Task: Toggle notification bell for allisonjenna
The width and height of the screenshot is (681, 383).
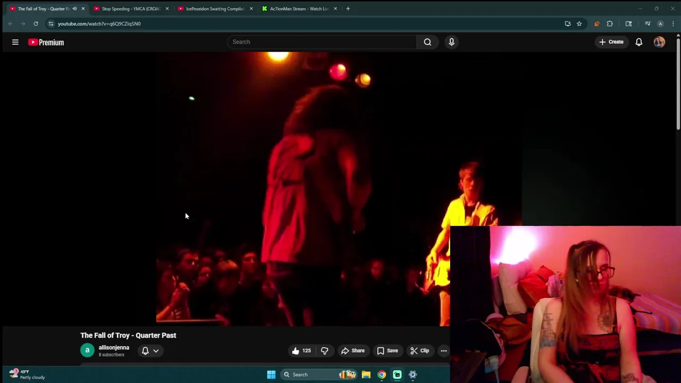Action: (x=145, y=351)
